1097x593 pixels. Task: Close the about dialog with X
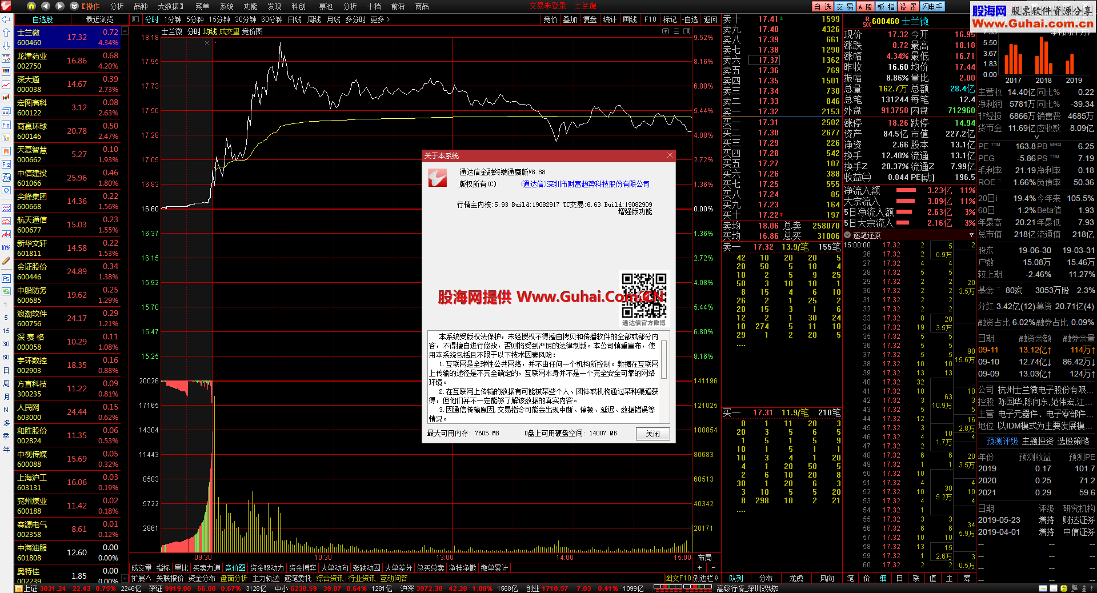click(x=670, y=155)
